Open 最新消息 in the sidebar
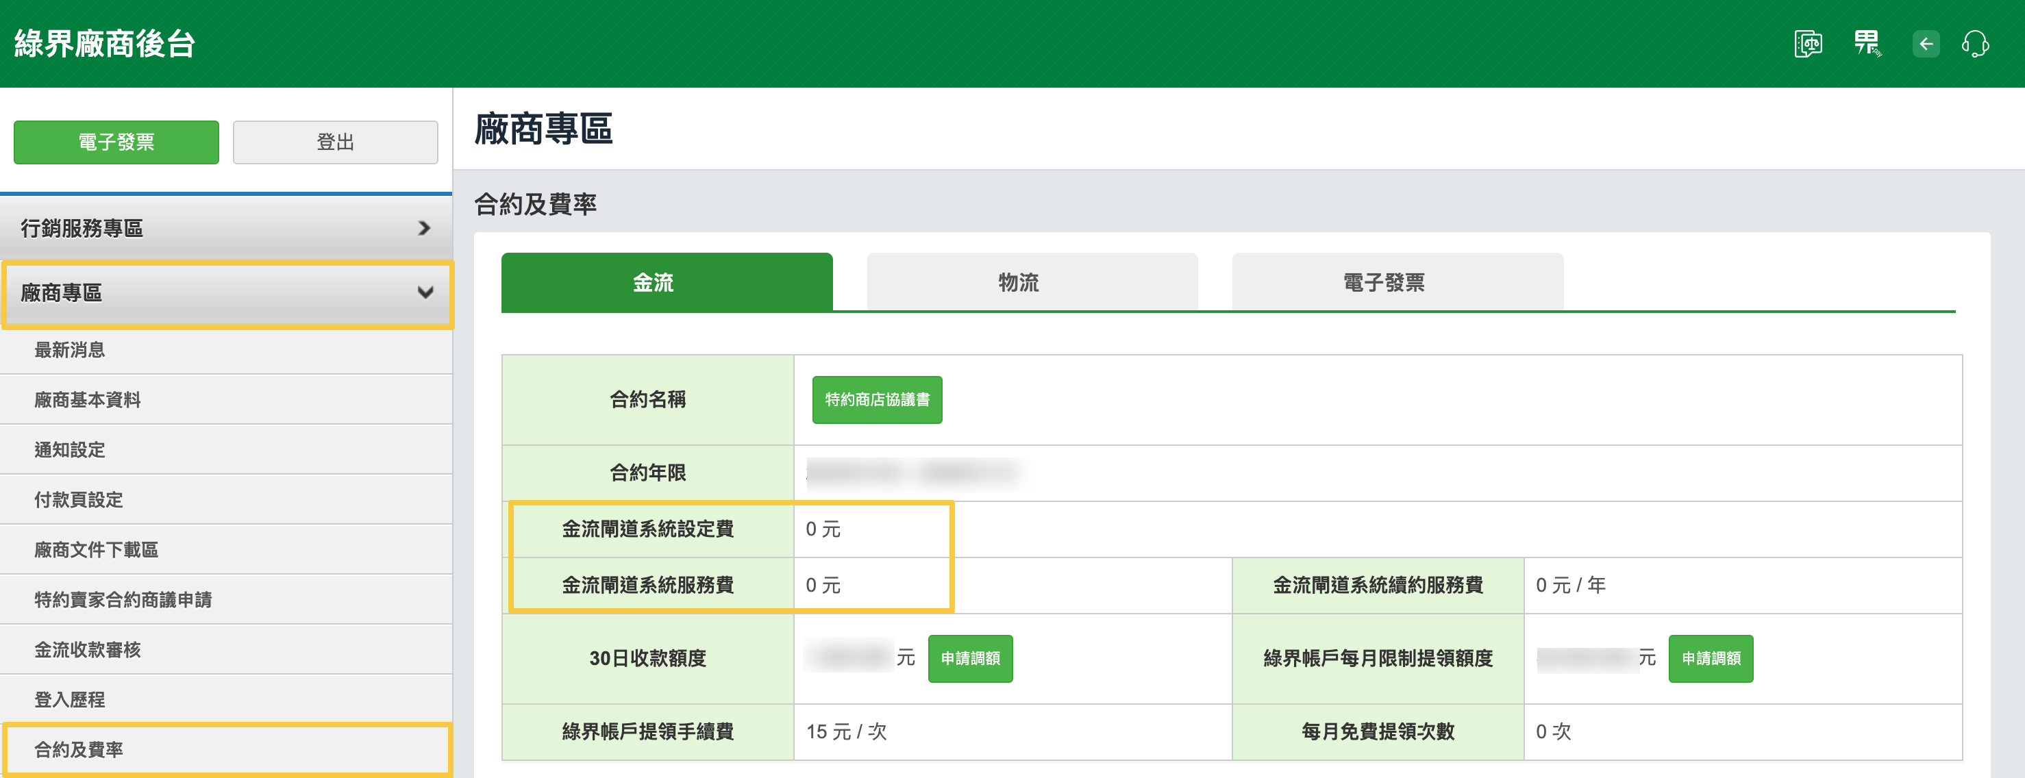Screen dimensions: 2025x778 (70, 350)
